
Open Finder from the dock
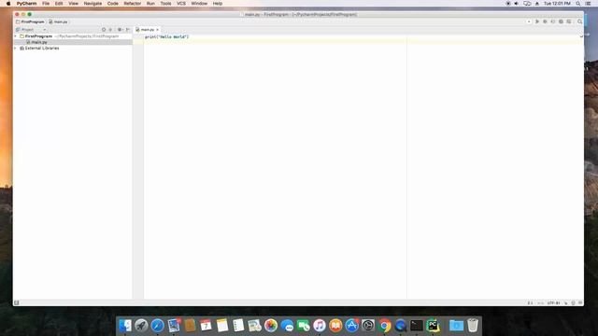[124, 326]
